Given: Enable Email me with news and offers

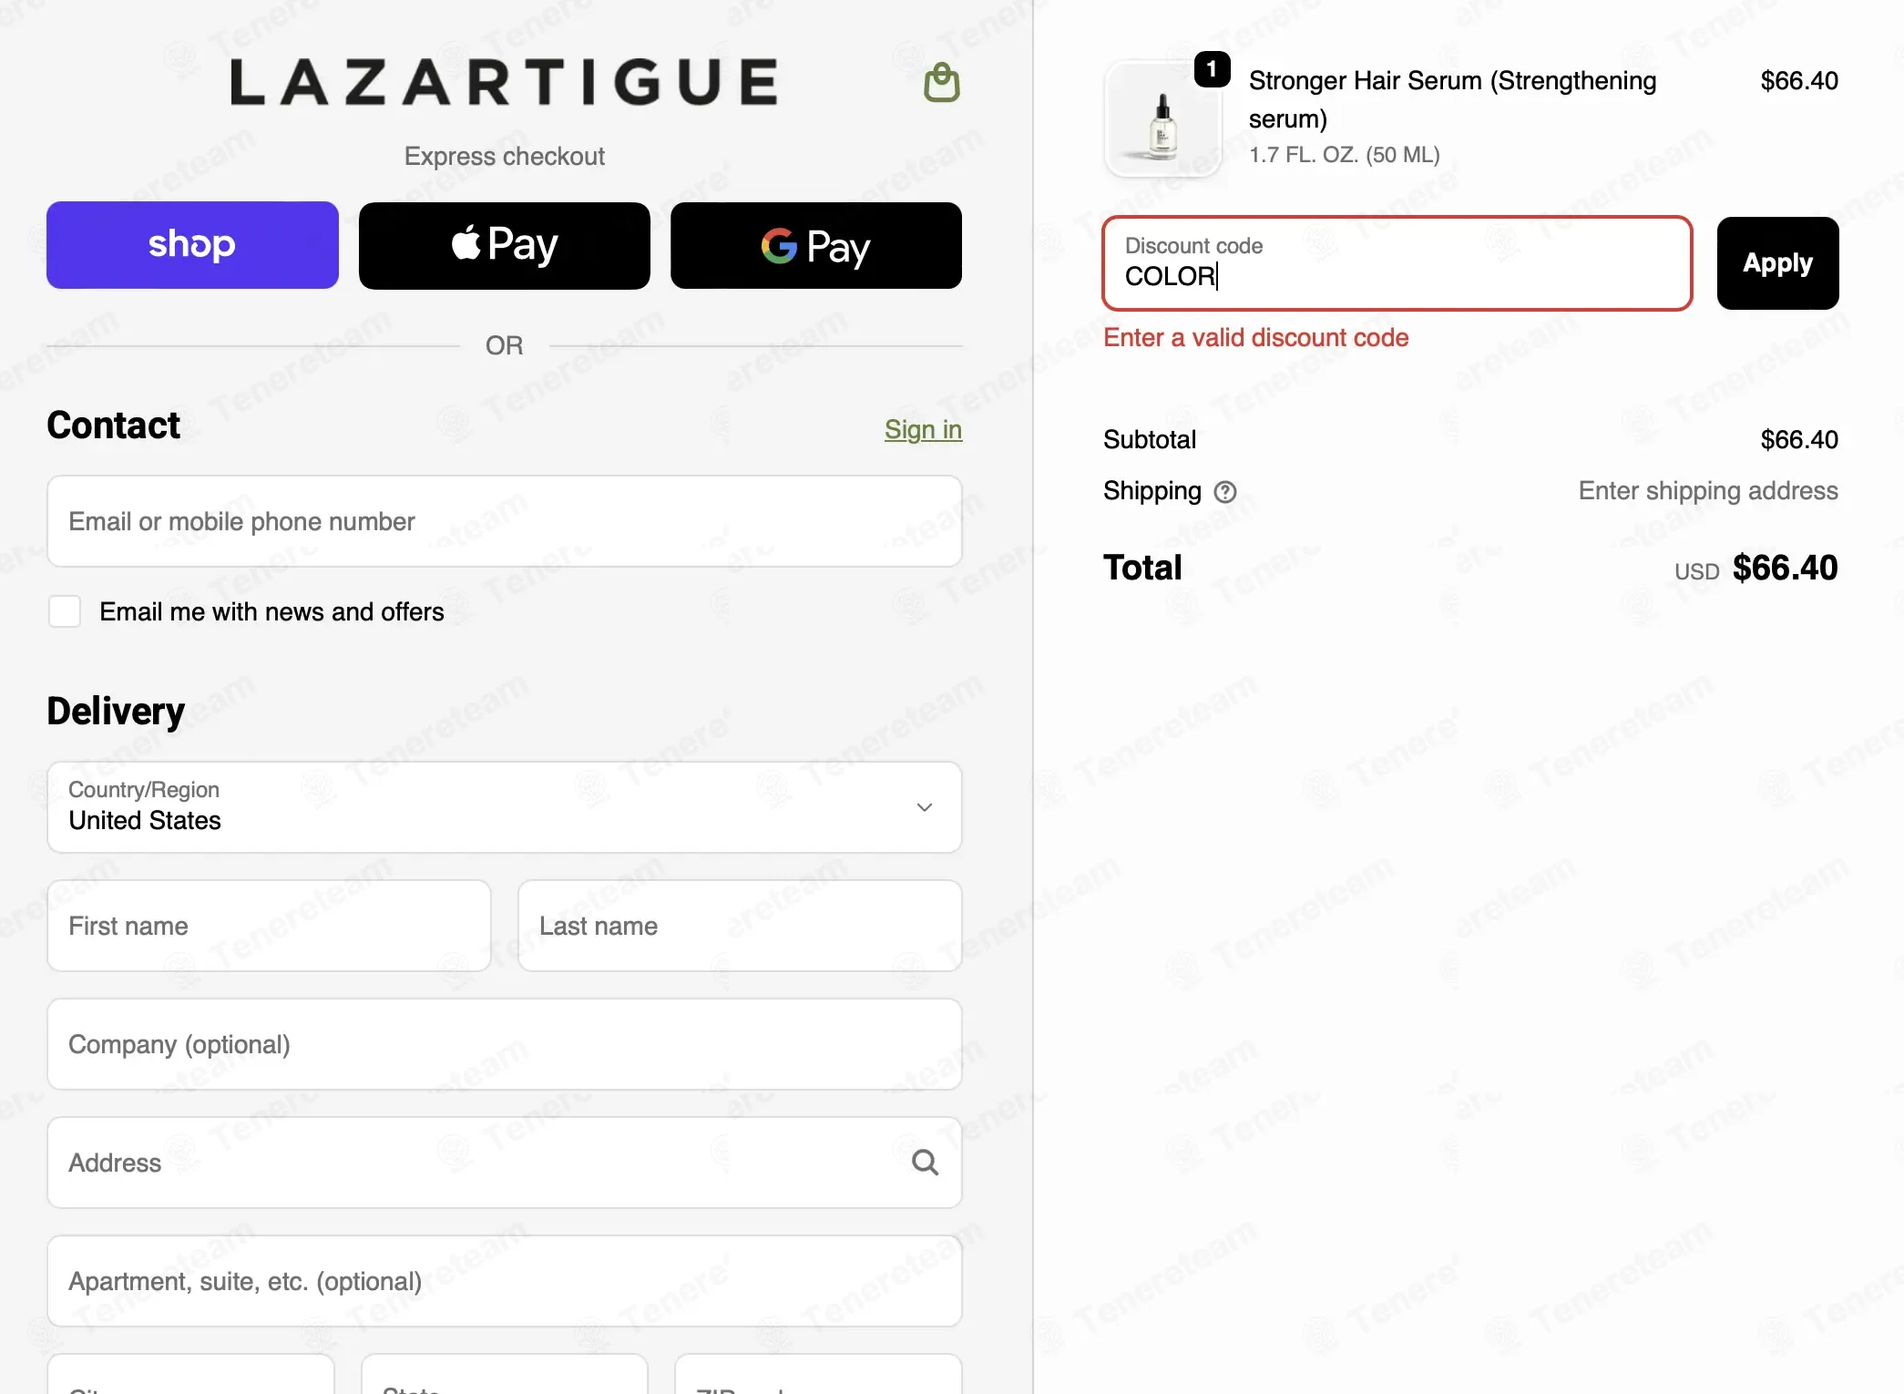Looking at the screenshot, I should point(65,611).
